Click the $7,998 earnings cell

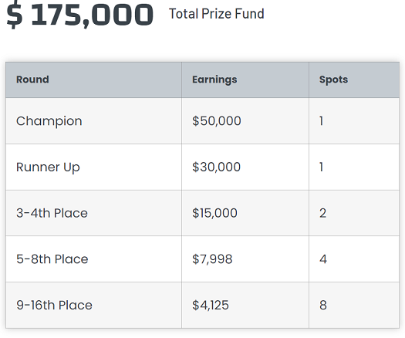point(245,259)
